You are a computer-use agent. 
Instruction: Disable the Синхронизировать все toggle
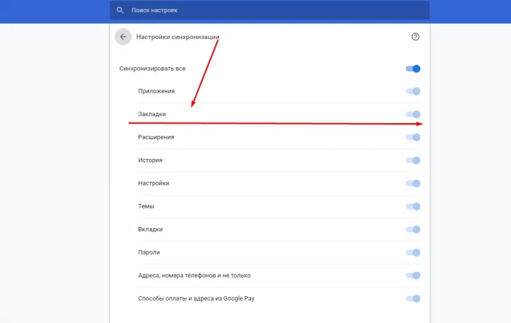click(413, 68)
